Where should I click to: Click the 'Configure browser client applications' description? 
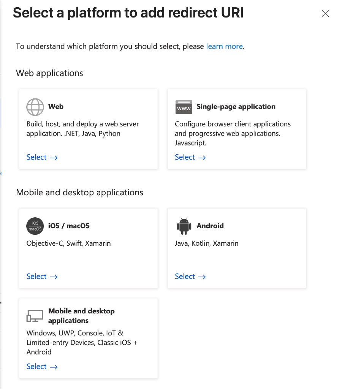(233, 133)
